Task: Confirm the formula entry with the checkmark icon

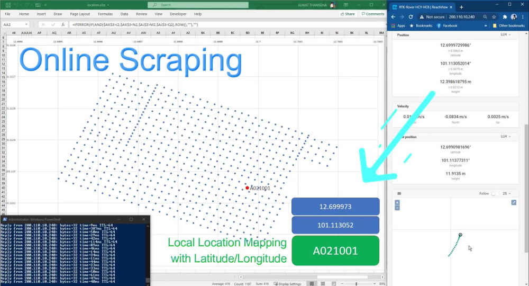Action: (x=53, y=25)
